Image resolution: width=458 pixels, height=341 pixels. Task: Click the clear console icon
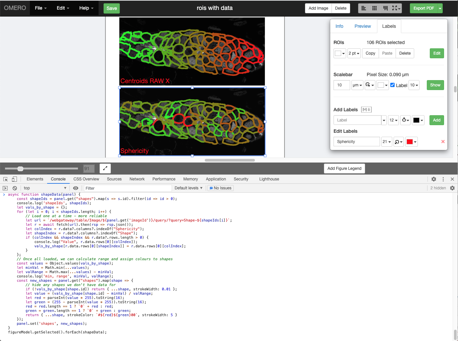pyautogui.click(x=15, y=188)
